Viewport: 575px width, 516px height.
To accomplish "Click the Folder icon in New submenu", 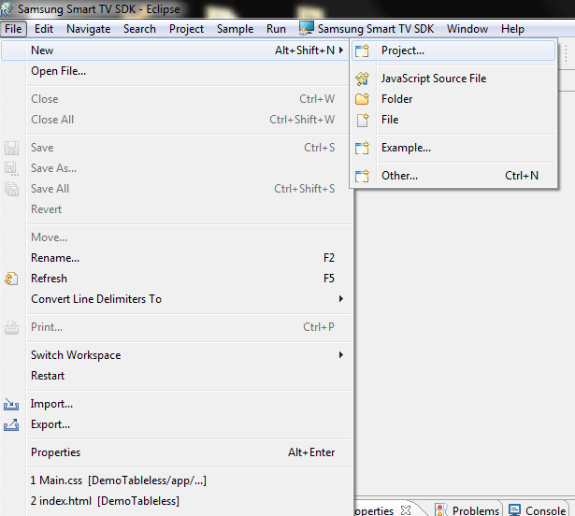I will click(x=362, y=99).
